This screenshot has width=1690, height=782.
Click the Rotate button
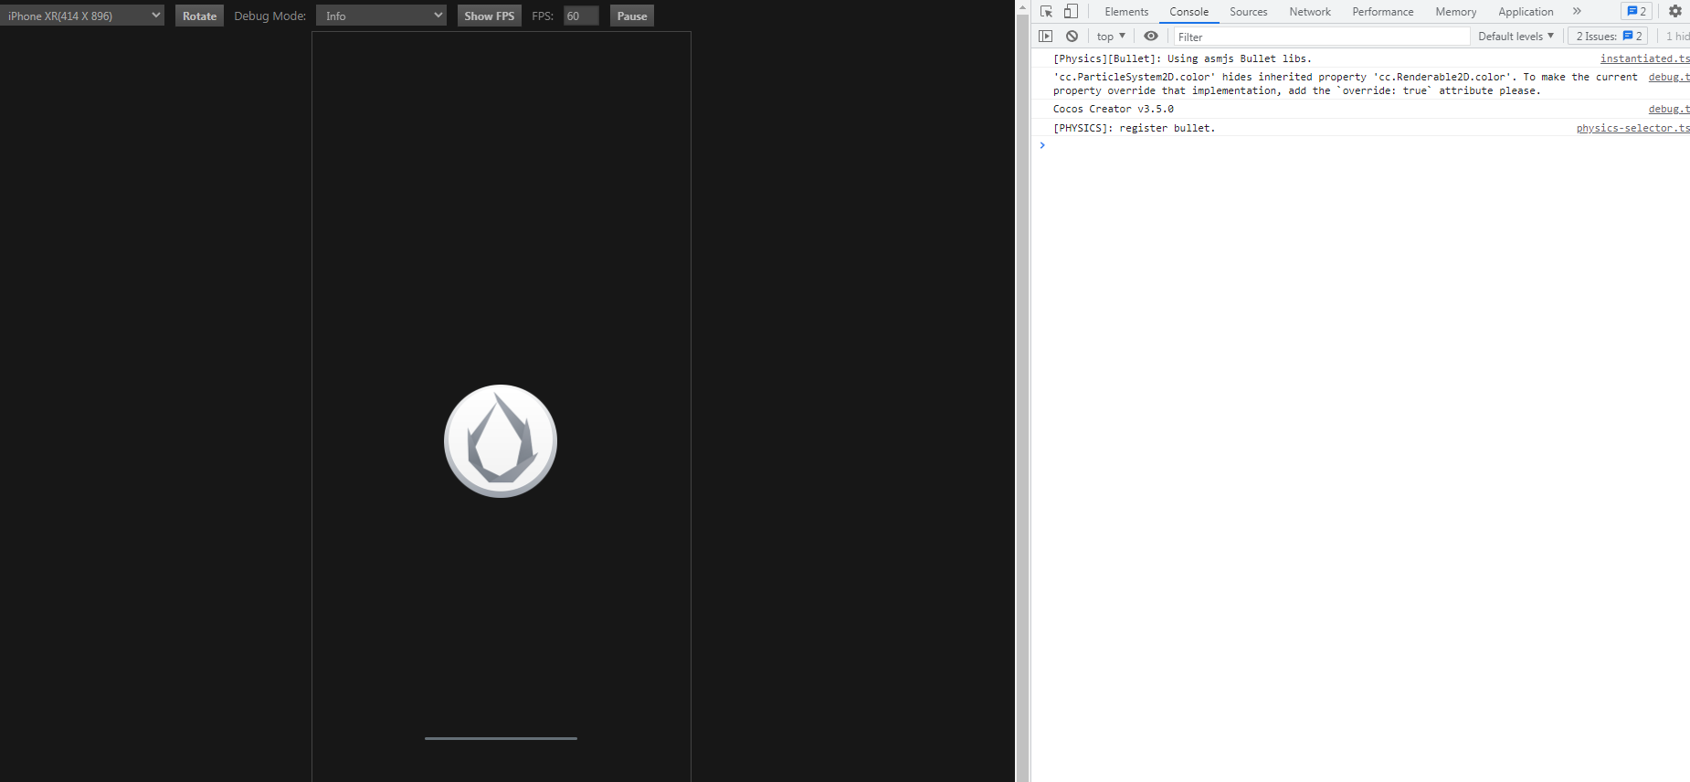coord(199,16)
